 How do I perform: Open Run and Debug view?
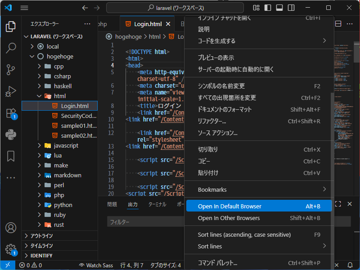point(11,91)
